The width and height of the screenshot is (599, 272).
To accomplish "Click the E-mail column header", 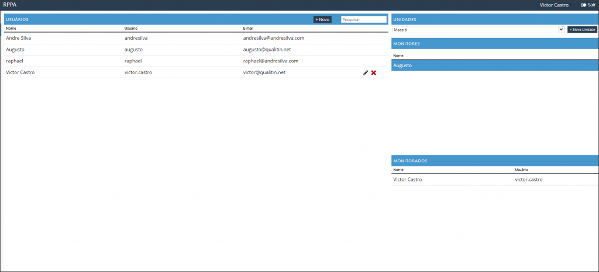I will coord(248,28).
